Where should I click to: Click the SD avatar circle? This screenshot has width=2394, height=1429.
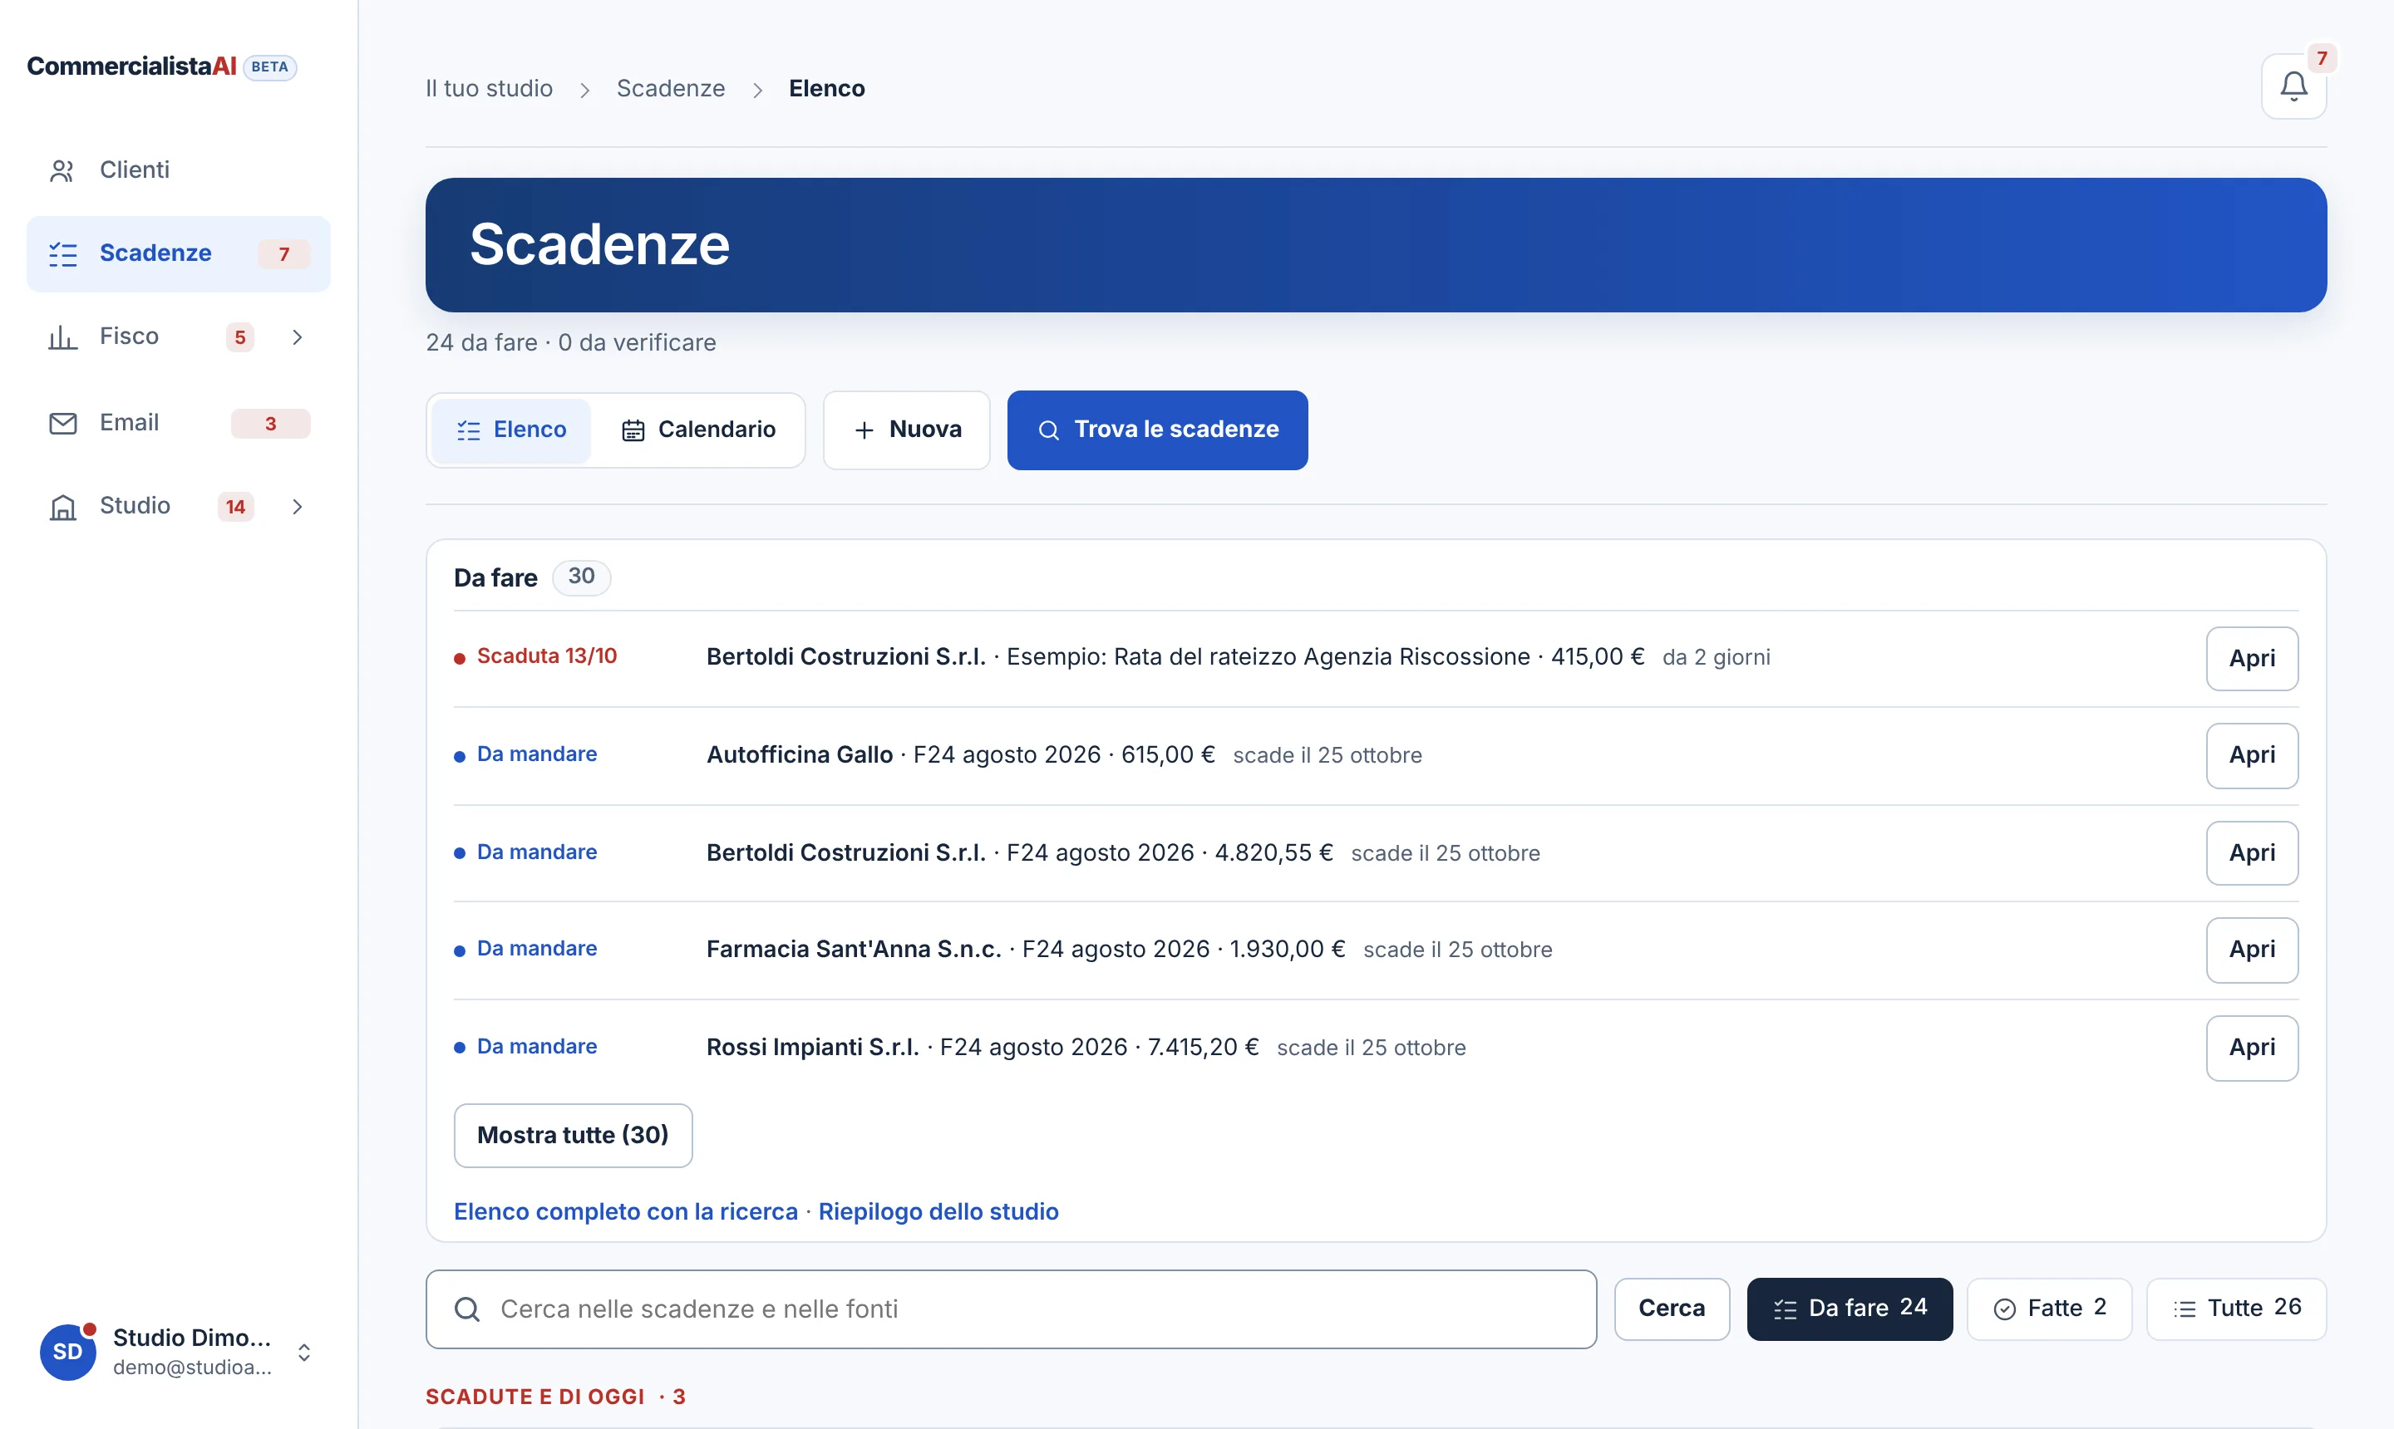(x=67, y=1351)
